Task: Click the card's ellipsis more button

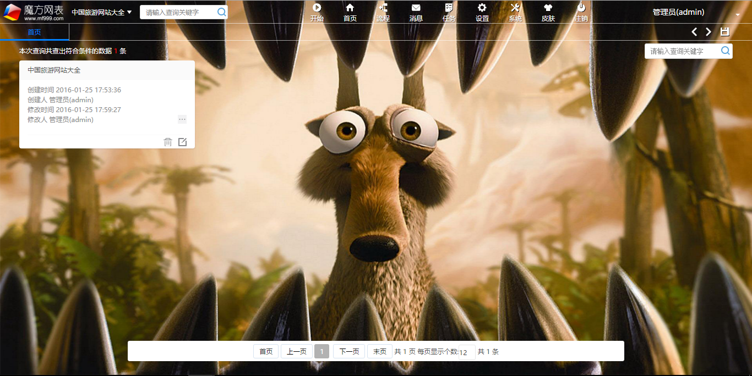Action: point(182,119)
